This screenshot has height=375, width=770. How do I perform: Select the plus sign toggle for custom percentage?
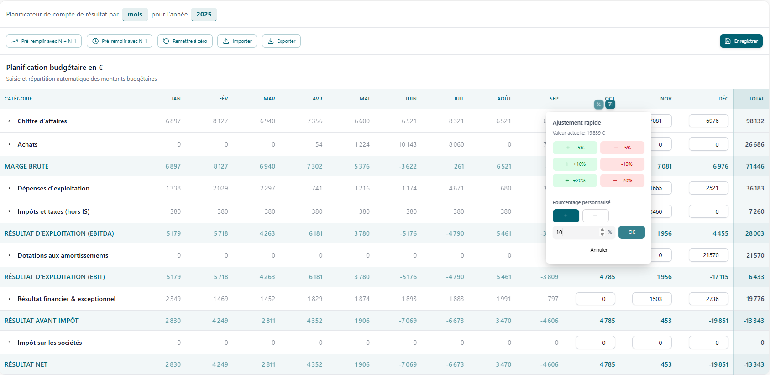(566, 216)
